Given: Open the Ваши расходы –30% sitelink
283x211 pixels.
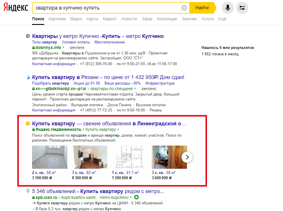Looking at the screenshot, I should [x=123, y=83].
